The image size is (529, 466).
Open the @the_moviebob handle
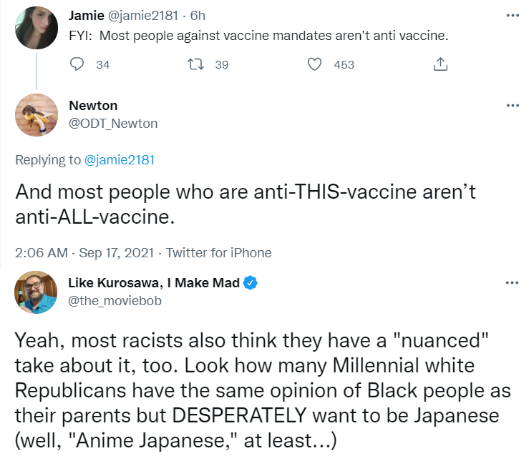click(x=115, y=300)
